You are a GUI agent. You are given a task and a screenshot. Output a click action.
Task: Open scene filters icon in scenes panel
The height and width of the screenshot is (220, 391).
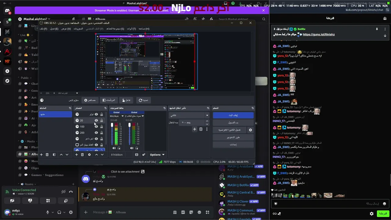pos(54,155)
